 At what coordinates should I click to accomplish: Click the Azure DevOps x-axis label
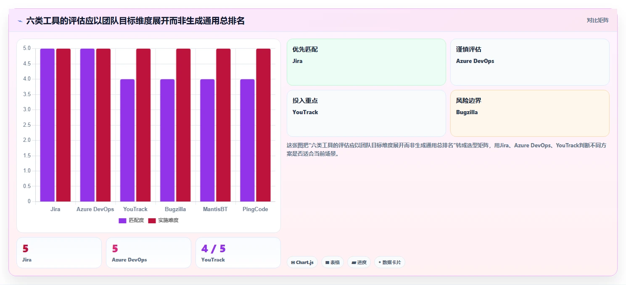[x=95, y=209]
